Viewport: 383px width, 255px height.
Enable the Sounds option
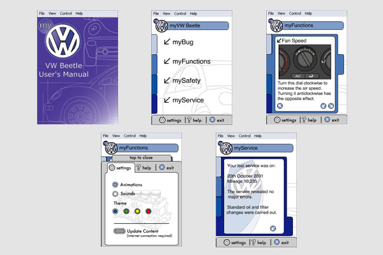tap(116, 194)
